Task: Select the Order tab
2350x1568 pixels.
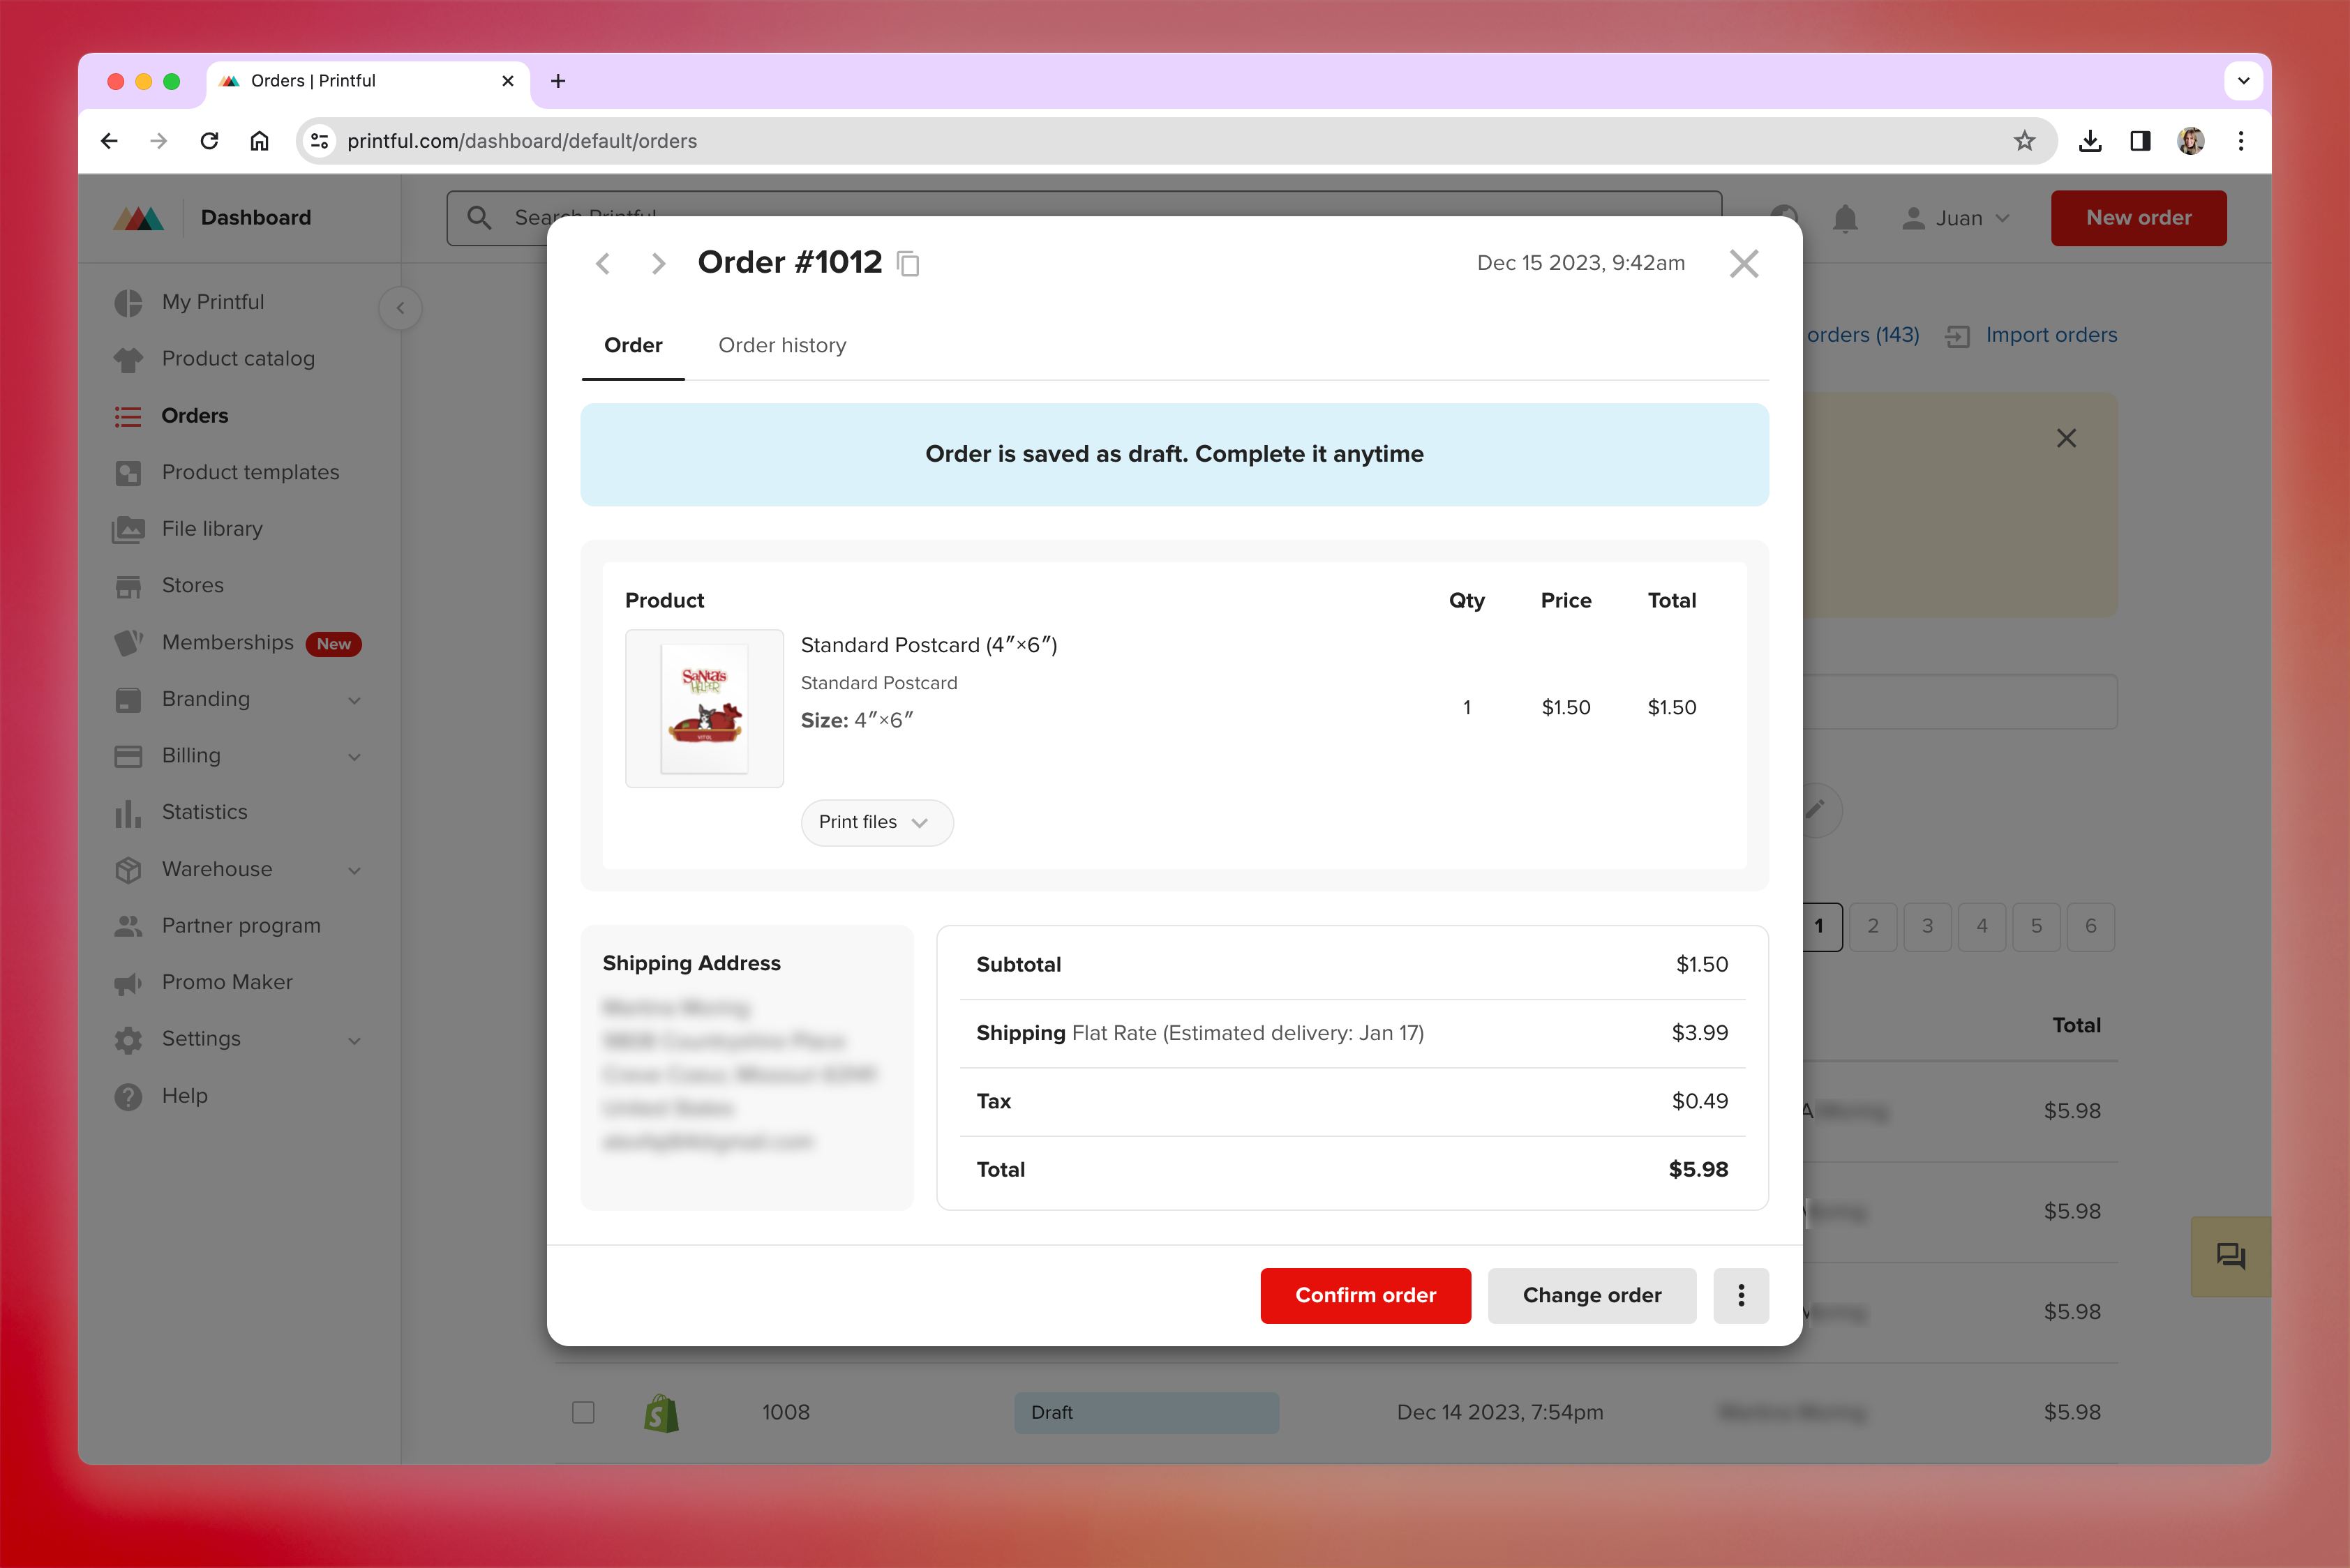Action: tap(634, 345)
